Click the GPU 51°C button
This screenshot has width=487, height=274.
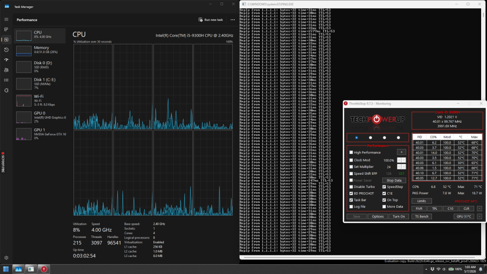coord(464,216)
